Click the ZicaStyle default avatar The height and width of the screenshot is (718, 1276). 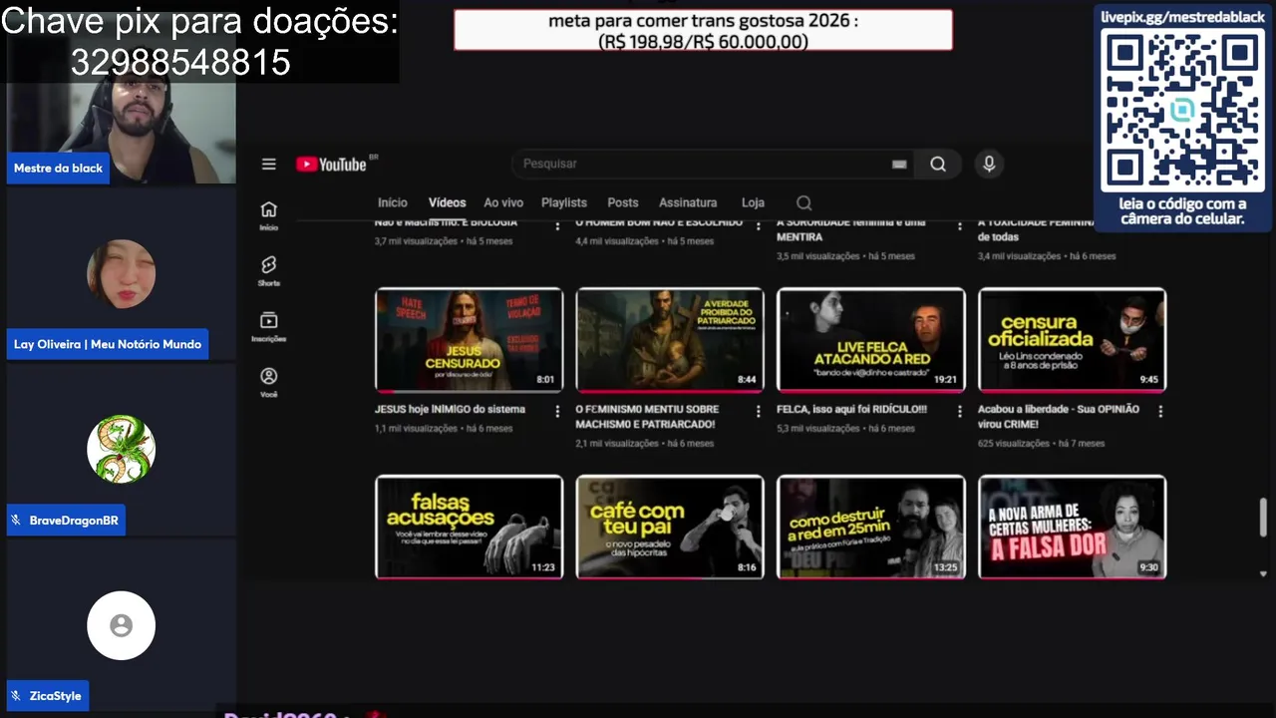tap(121, 625)
